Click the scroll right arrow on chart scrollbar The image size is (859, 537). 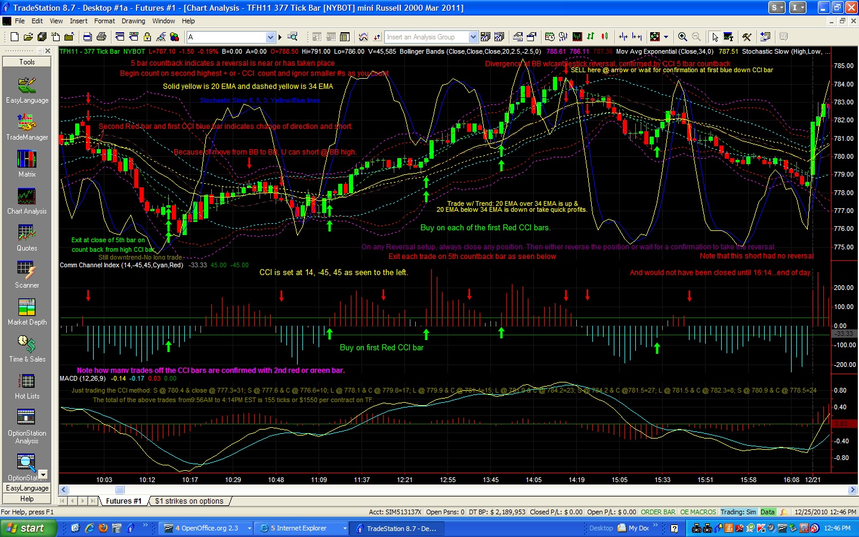[x=852, y=490]
